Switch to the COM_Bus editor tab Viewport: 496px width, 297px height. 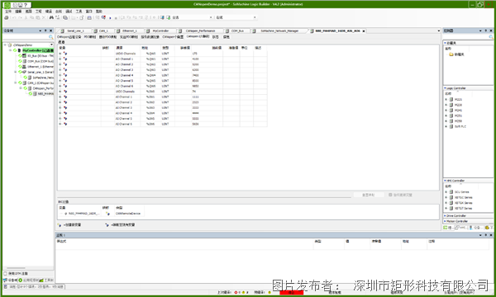(x=236, y=31)
